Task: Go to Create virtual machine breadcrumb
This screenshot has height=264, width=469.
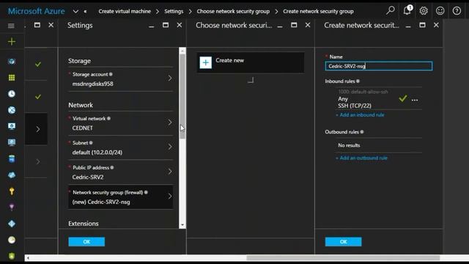Action: [x=125, y=12]
